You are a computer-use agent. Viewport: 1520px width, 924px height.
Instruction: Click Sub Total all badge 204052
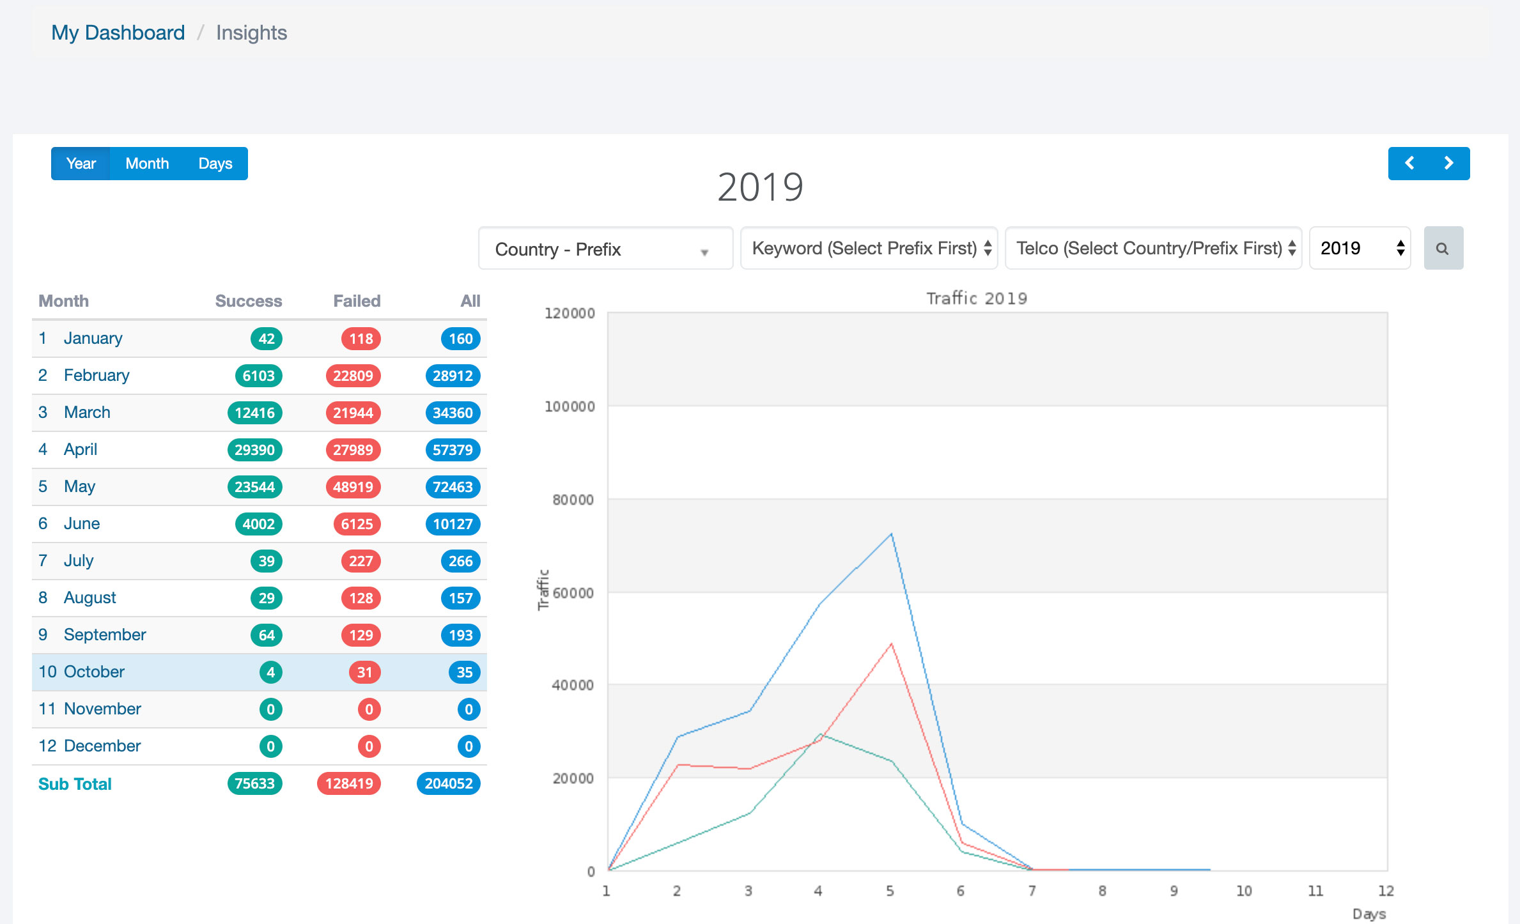pos(449,783)
